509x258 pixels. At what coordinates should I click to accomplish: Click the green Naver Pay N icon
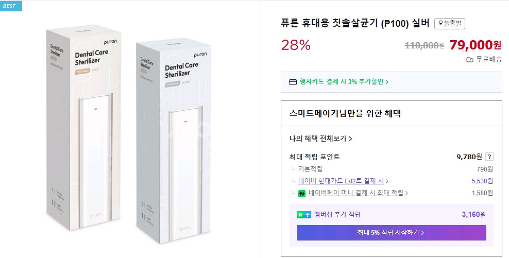pyautogui.click(x=302, y=194)
